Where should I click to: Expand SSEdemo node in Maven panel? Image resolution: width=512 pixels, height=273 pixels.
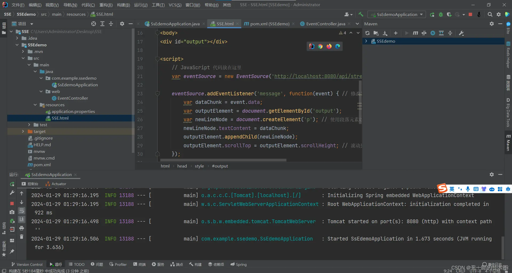[x=366, y=41]
